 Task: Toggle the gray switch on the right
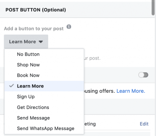[x=143, y=75]
